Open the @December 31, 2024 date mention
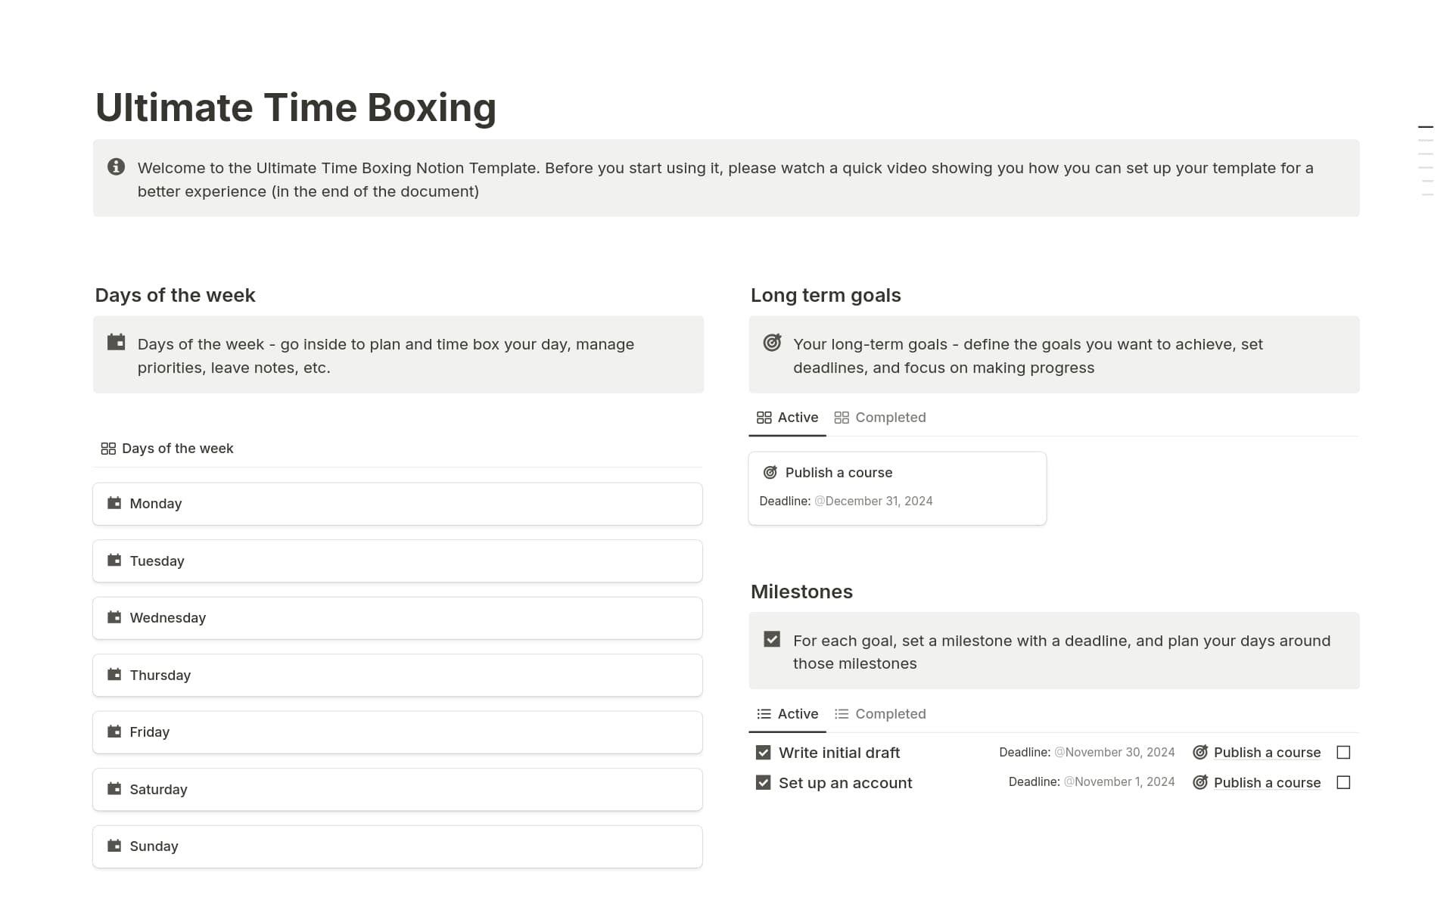The width and height of the screenshot is (1453, 907). point(873,501)
